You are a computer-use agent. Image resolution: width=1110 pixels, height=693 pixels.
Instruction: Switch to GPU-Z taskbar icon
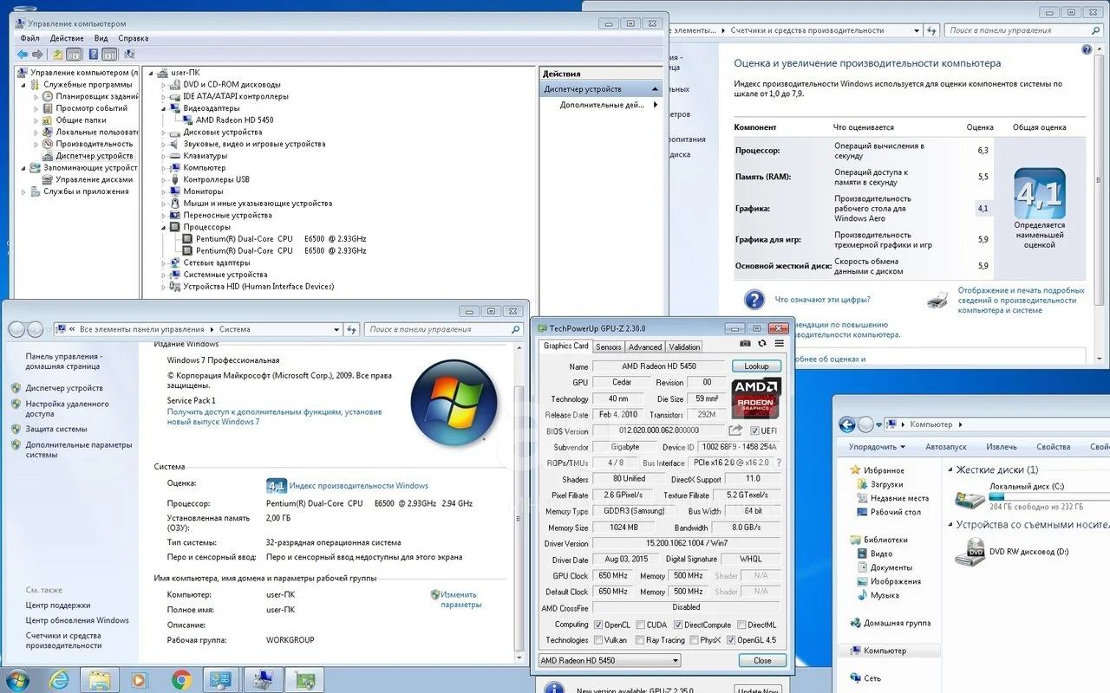[x=304, y=680]
